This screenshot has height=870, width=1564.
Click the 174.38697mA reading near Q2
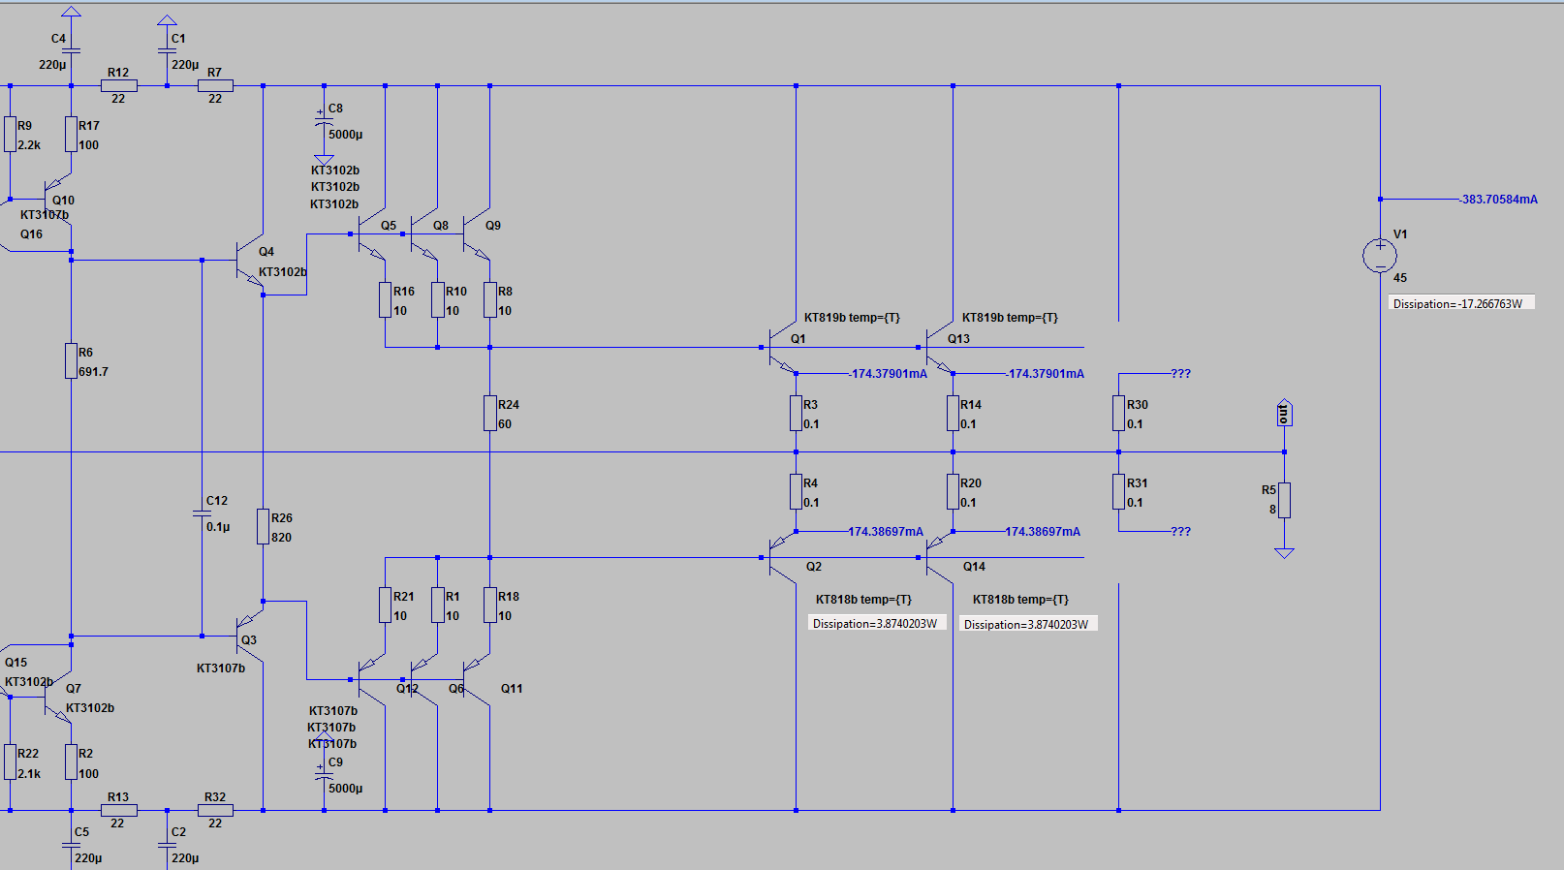(886, 531)
